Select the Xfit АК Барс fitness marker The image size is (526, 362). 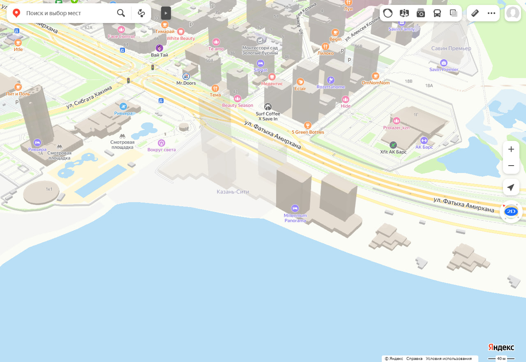coord(393,145)
